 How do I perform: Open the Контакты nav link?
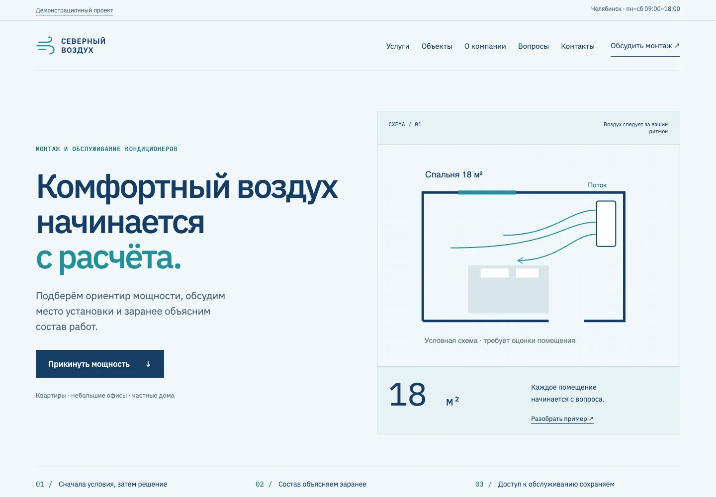point(578,46)
